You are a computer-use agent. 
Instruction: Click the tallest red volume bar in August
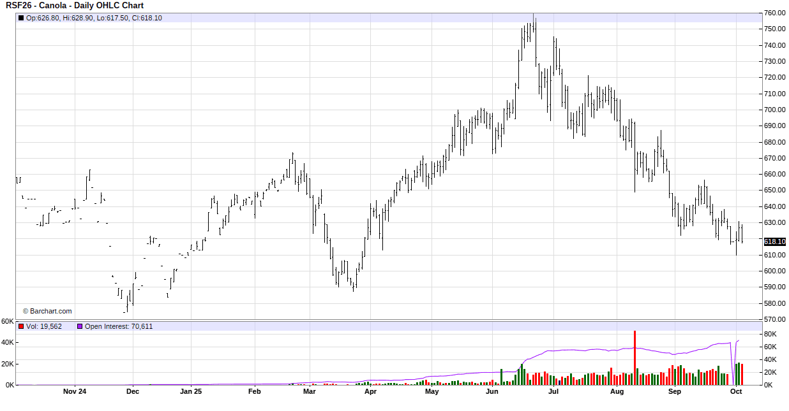click(x=635, y=357)
